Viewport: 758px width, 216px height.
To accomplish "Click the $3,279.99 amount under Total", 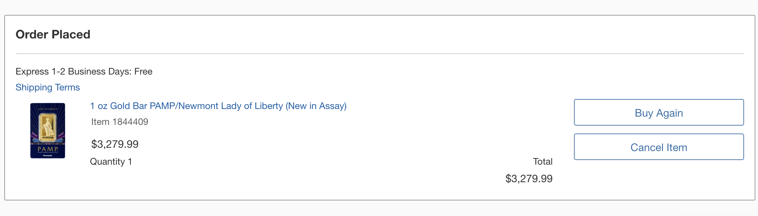I will [x=528, y=179].
